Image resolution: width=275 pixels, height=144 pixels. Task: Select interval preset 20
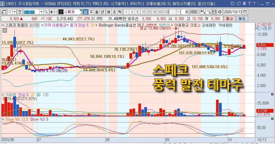[149, 12]
